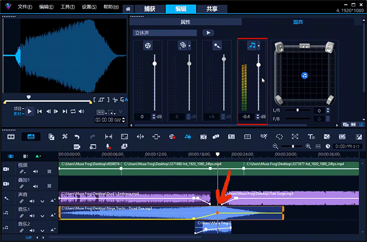
Task: Select the video track channel icon in mixer
Action: point(147,46)
